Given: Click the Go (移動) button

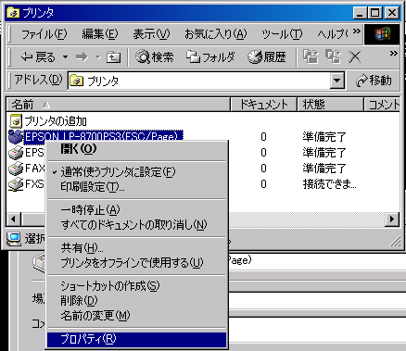Looking at the screenshot, I should pyautogui.click(x=374, y=81).
